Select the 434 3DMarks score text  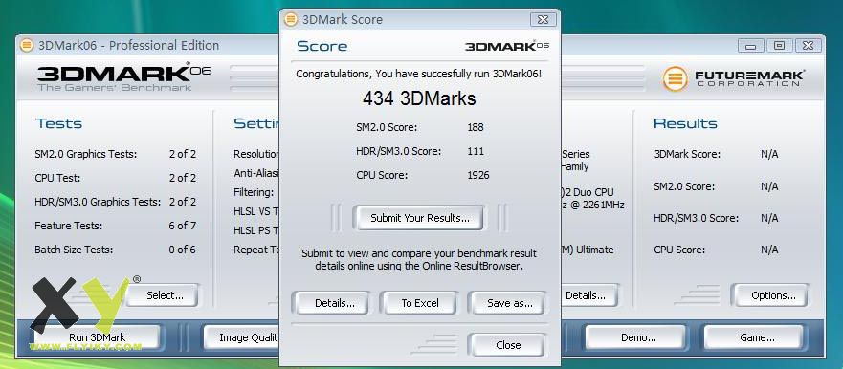pos(419,98)
